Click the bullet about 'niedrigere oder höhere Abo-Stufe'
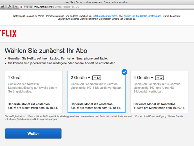194x146 pixels. click(61, 63)
